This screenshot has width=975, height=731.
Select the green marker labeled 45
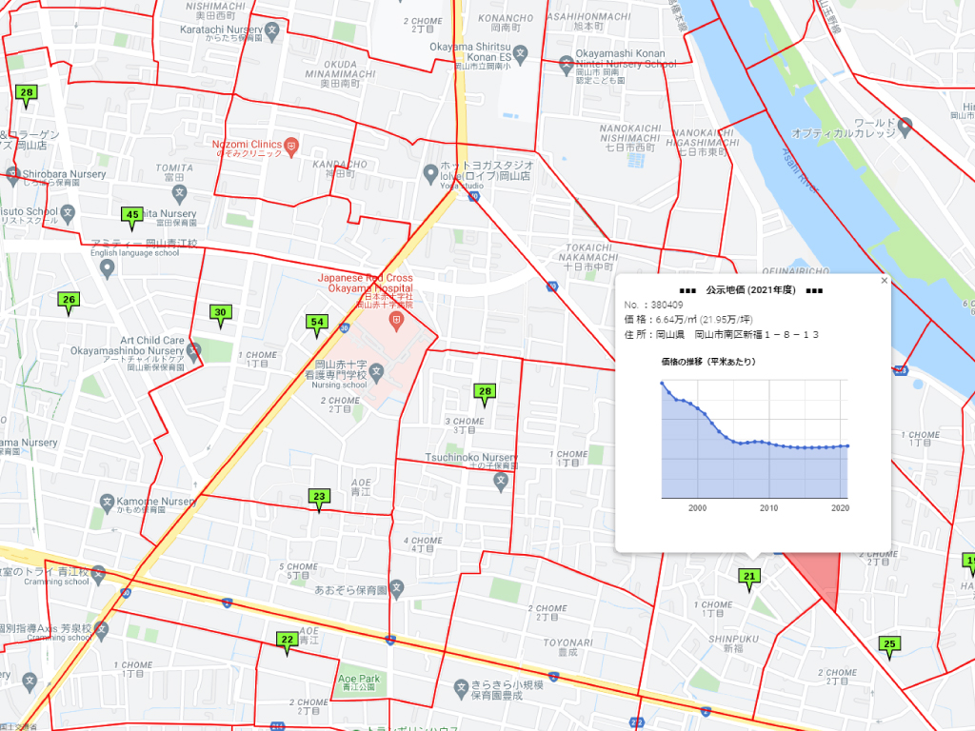tap(132, 215)
